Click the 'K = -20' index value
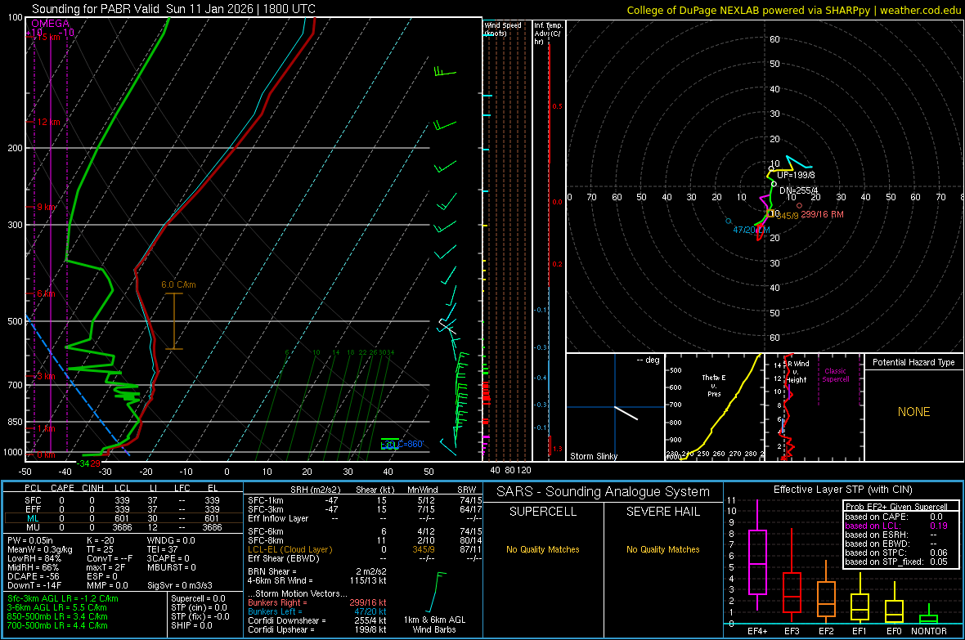This screenshot has height=640, width=965. [x=101, y=540]
